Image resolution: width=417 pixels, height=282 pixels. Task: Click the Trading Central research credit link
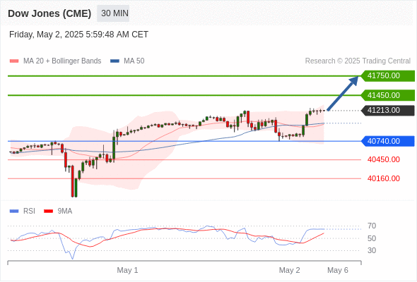(358, 61)
